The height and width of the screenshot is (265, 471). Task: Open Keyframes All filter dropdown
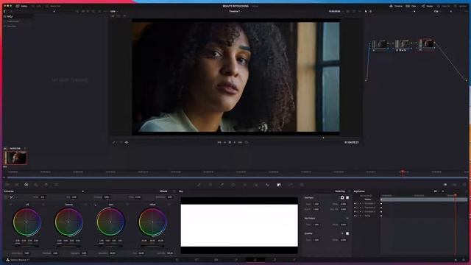pos(436,191)
